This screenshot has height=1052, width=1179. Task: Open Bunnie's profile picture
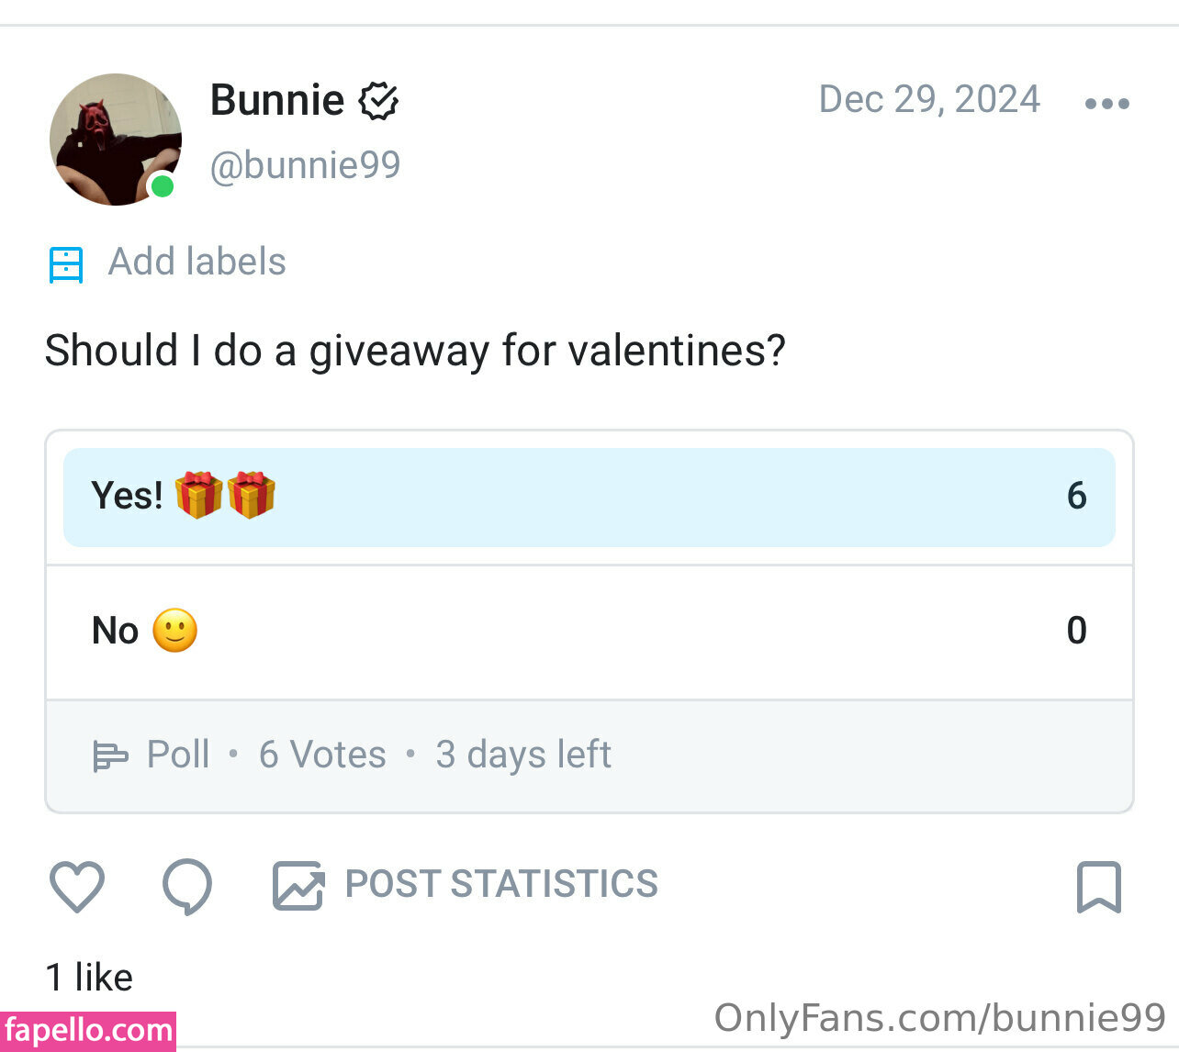pyautogui.click(x=114, y=139)
